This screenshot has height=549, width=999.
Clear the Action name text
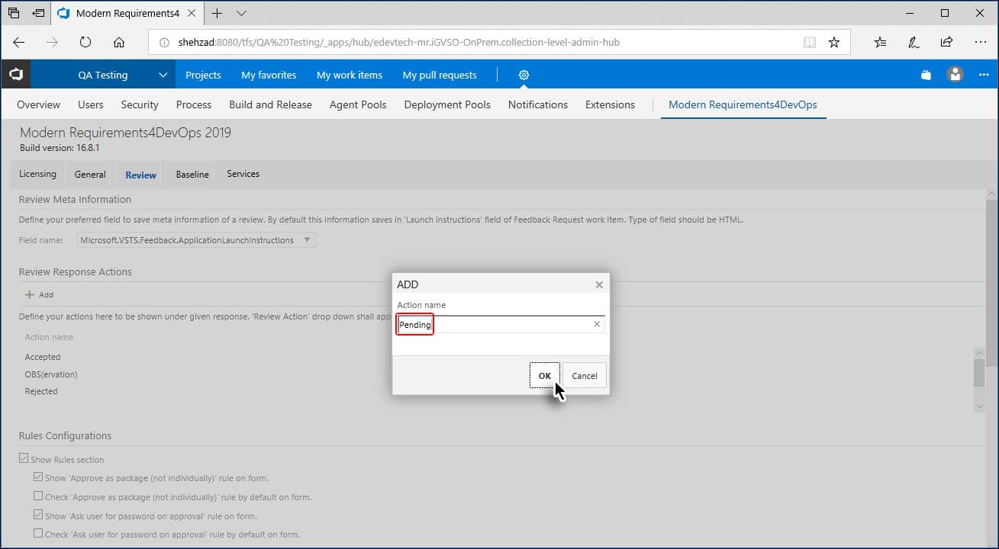(597, 324)
